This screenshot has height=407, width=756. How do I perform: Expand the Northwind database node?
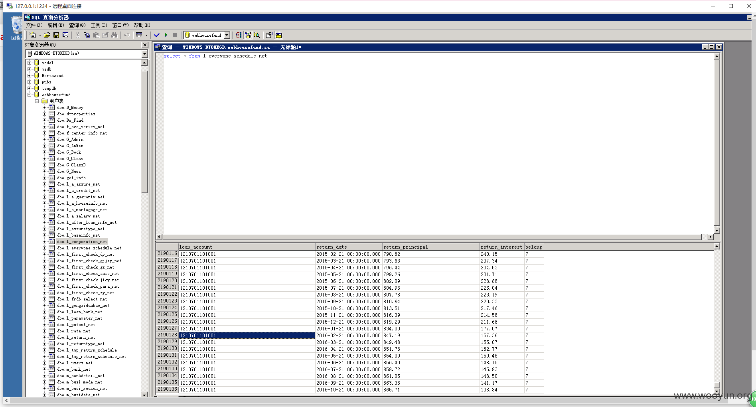coord(30,75)
